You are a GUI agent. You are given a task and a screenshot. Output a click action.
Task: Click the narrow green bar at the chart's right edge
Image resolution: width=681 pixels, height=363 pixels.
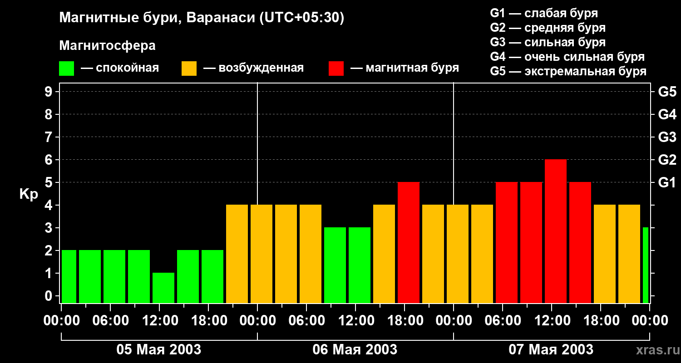(646, 265)
